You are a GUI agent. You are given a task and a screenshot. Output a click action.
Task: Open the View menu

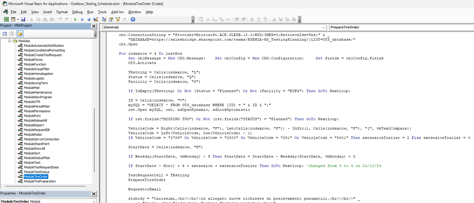(x=35, y=12)
